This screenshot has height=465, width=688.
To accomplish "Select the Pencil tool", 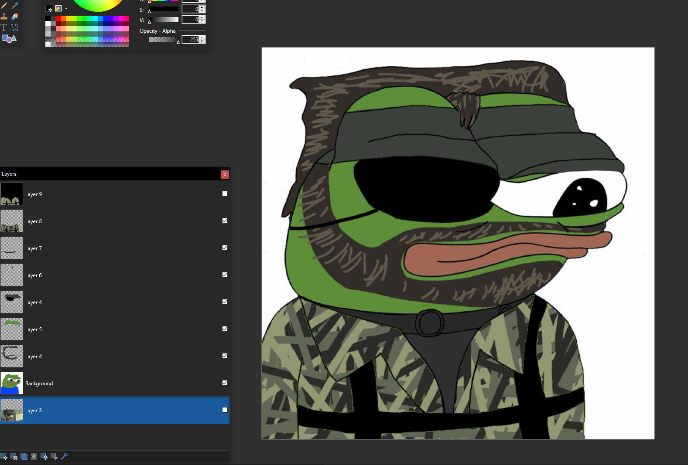I will coord(4,6).
